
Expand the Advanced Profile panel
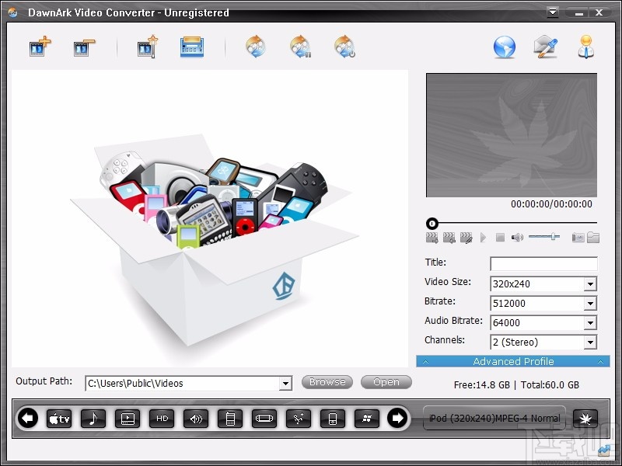coord(513,361)
